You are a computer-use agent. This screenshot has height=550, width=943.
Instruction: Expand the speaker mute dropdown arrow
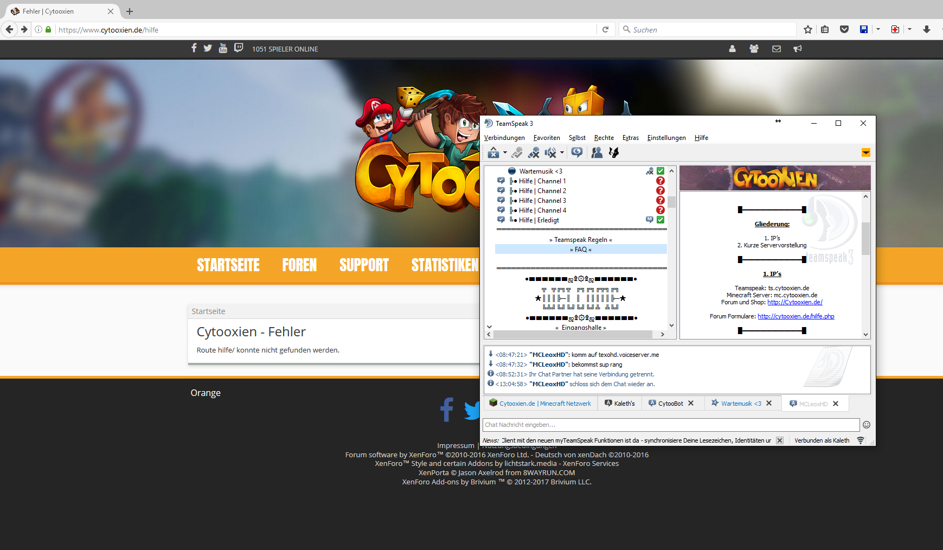[x=562, y=152]
